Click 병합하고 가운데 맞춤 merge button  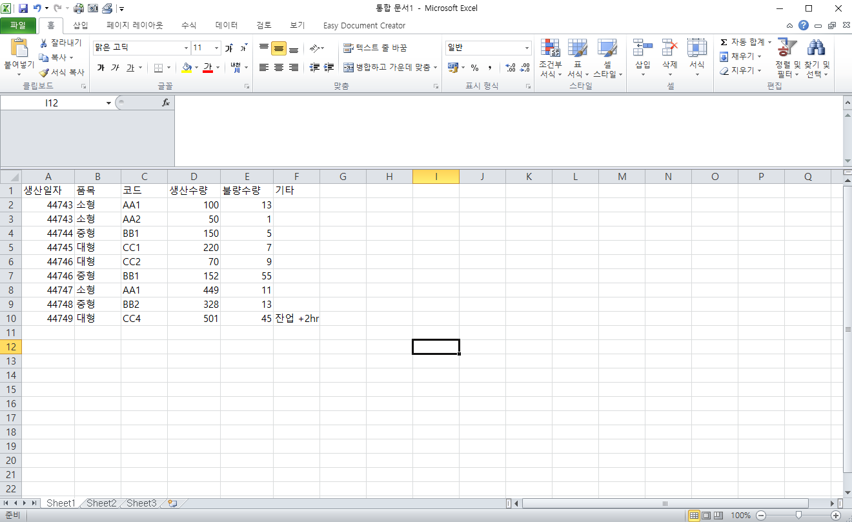(386, 67)
